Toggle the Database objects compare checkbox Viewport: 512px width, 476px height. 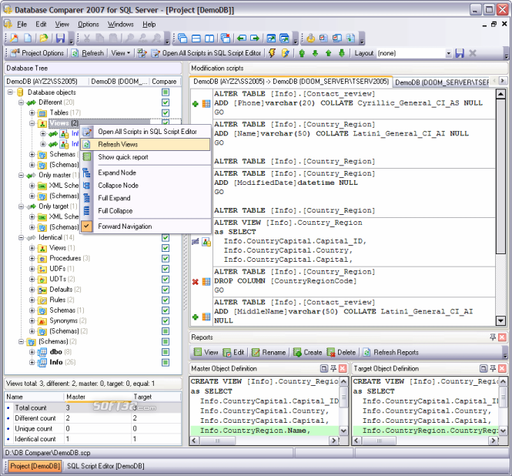coord(166,92)
